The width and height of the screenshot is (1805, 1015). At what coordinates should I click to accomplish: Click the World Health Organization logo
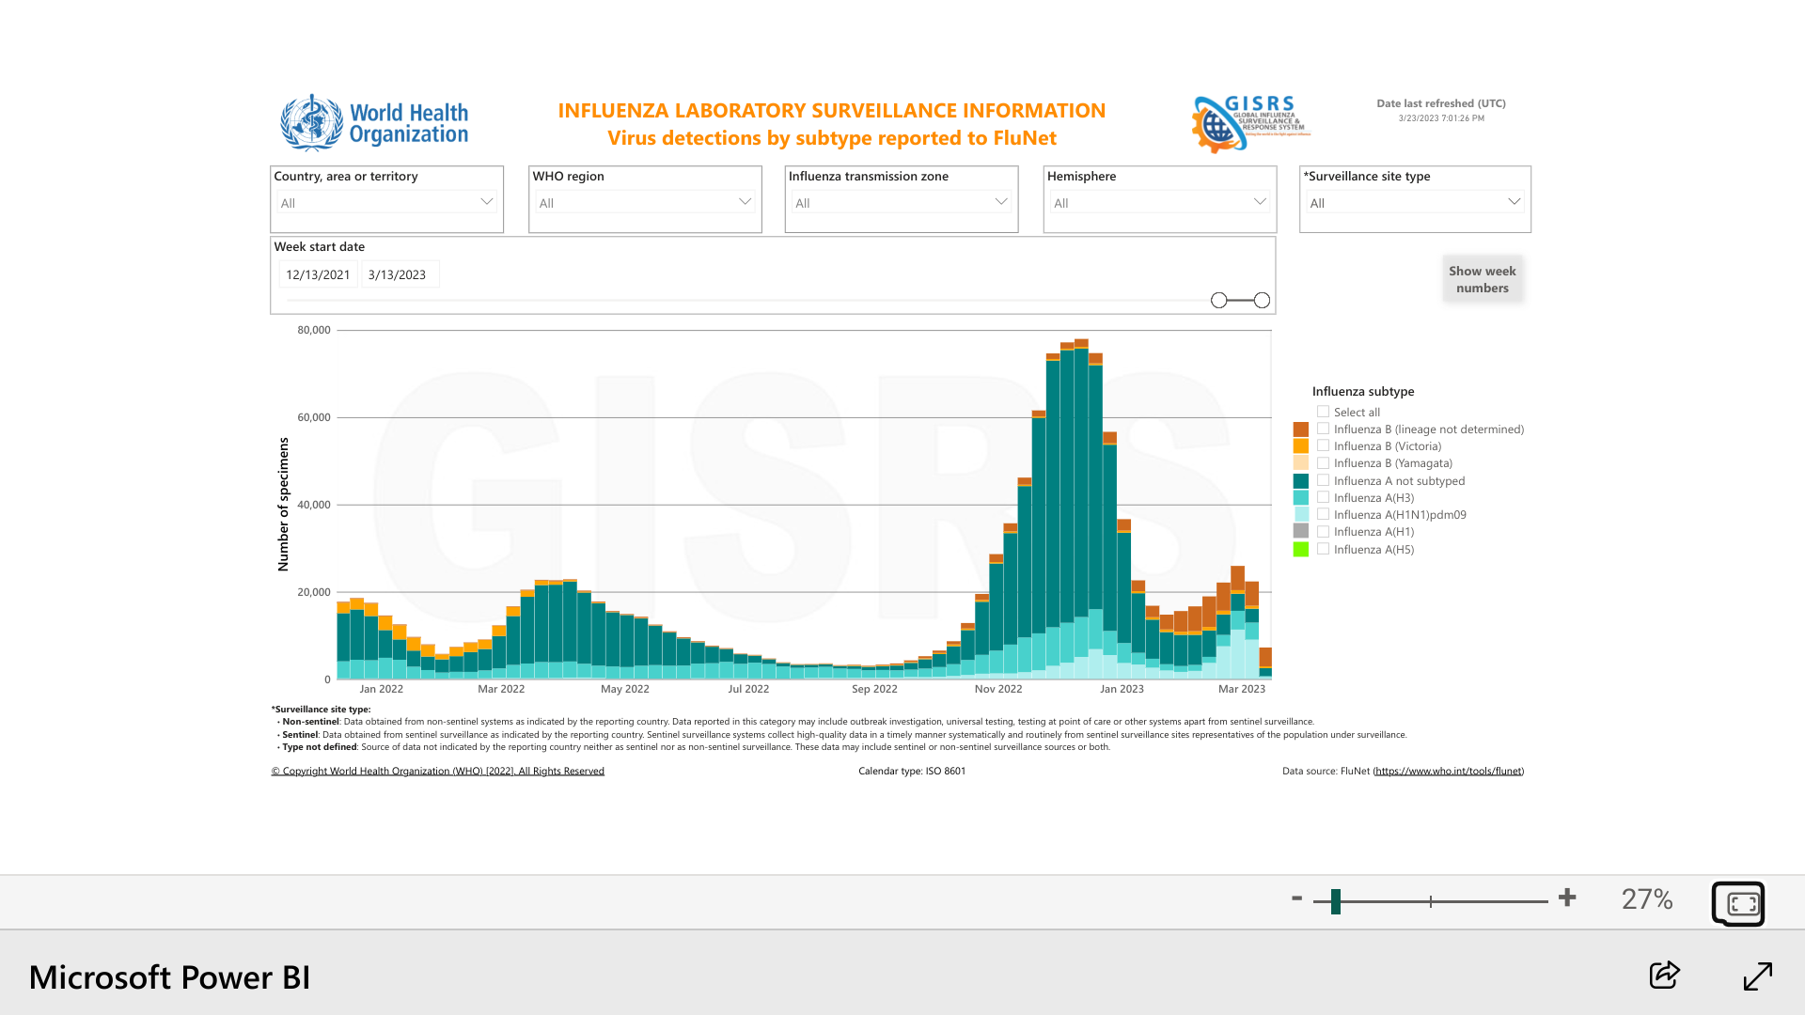pyautogui.click(x=374, y=123)
